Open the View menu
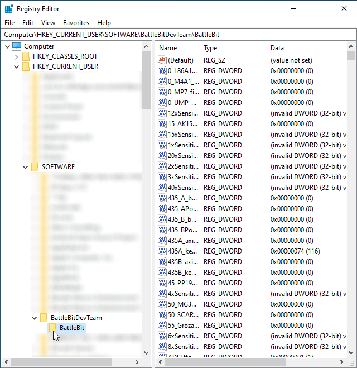Screen dimensions: 357x368 (x=48, y=23)
